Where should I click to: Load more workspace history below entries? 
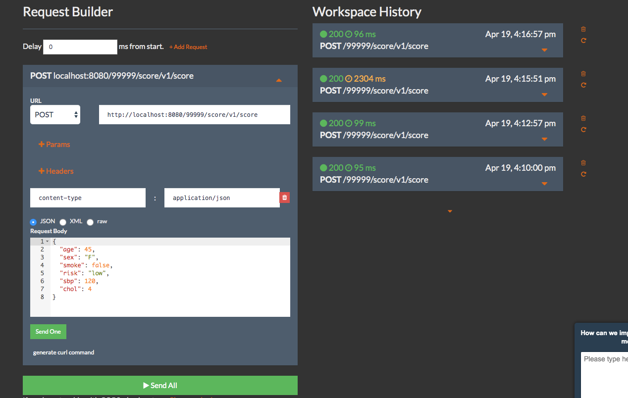450,211
